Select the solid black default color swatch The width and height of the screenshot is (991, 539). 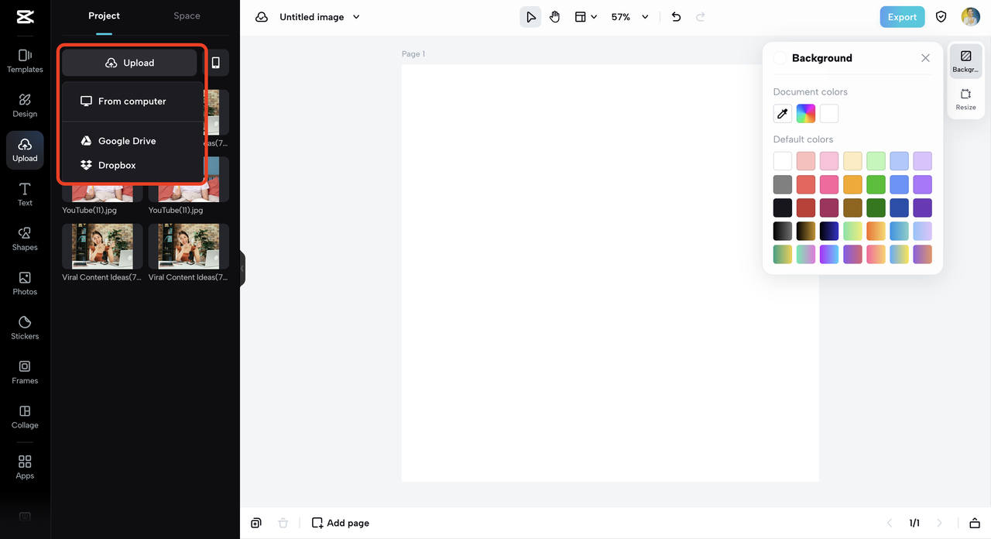[x=783, y=208]
